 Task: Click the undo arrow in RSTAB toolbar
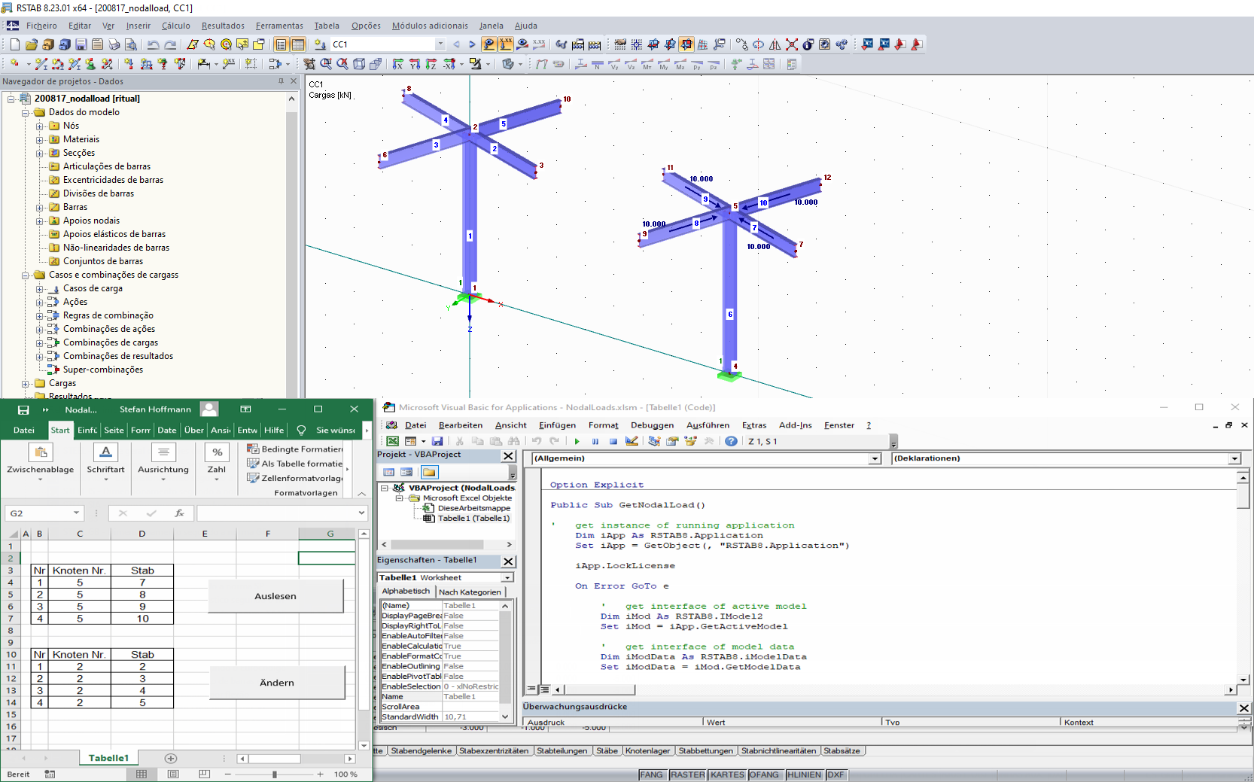pos(154,44)
